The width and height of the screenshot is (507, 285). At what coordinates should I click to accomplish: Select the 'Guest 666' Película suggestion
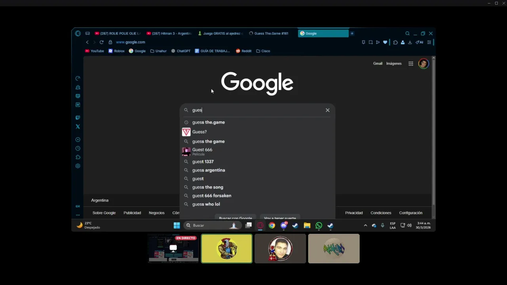pyautogui.click(x=257, y=152)
